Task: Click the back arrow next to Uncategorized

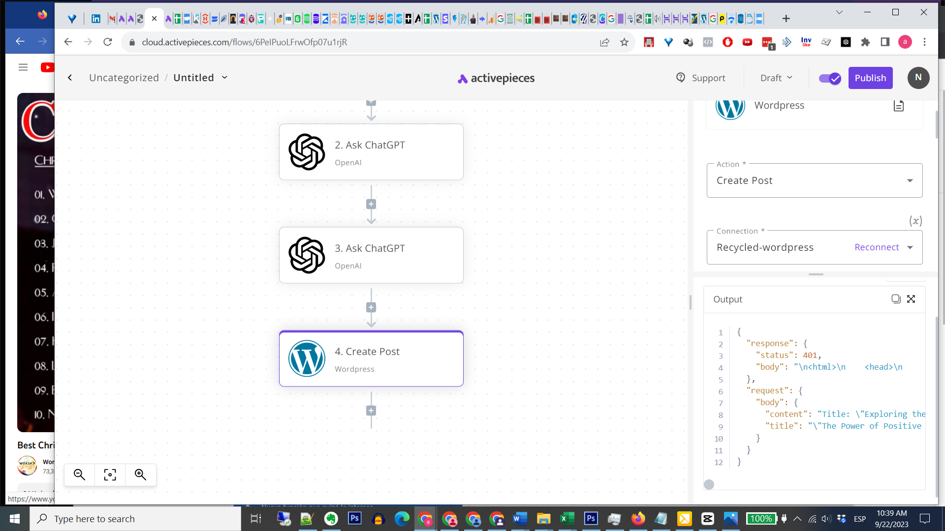Action: (x=70, y=78)
